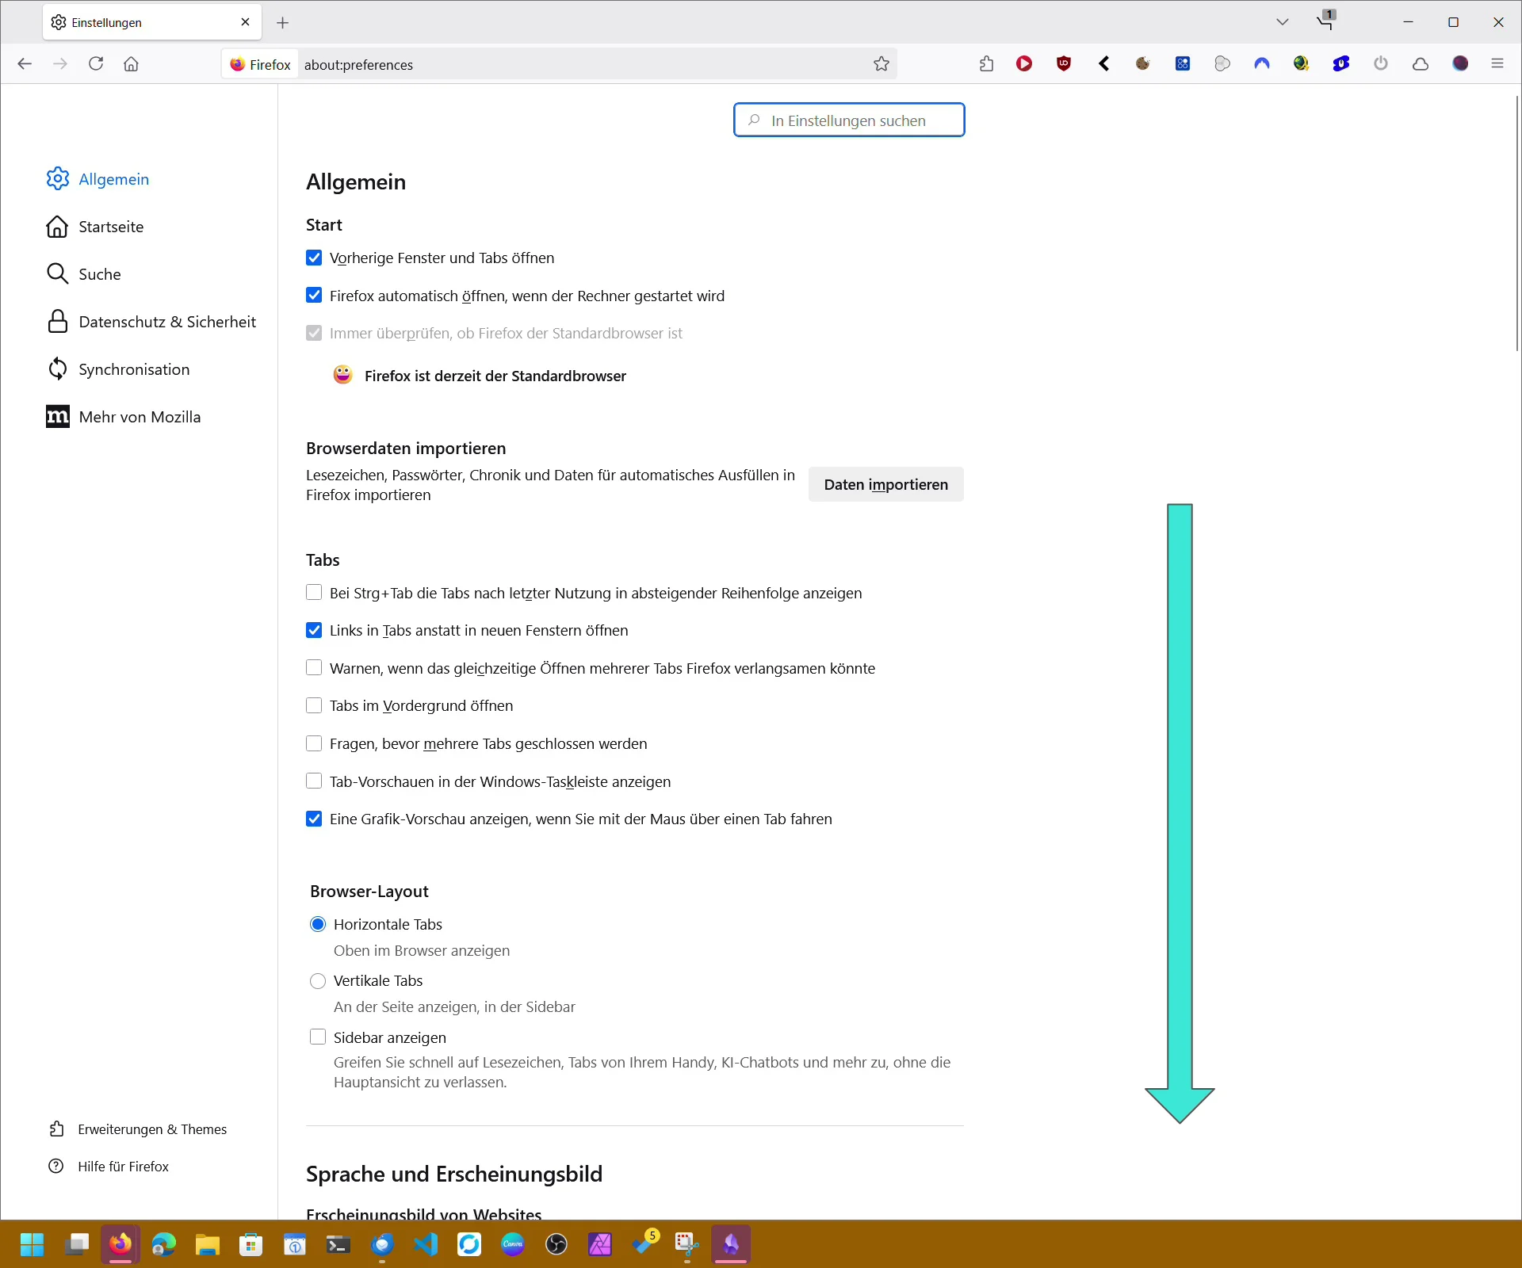Click the browser back arrow
Image resolution: width=1522 pixels, height=1268 pixels.
point(25,64)
